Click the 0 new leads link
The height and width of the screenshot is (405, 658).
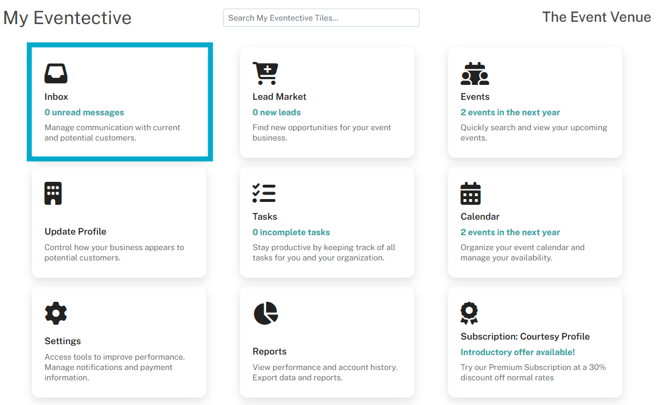[x=276, y=112]
